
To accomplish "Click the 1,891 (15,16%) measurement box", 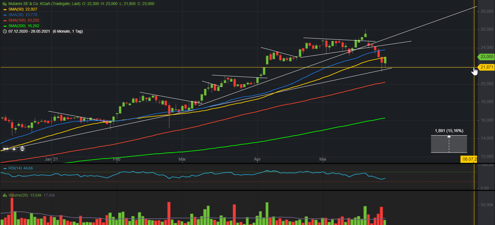I will click(449, 144).
